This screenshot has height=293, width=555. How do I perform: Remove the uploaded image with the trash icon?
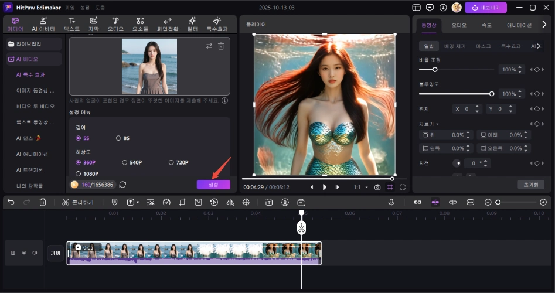point(221,46)
